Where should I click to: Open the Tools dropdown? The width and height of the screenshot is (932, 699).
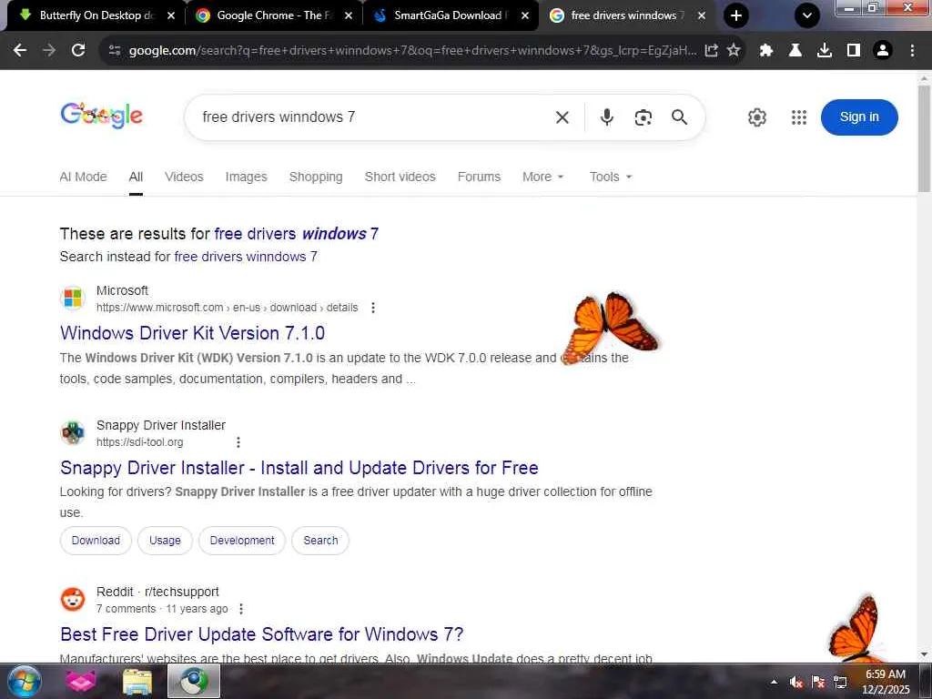click(x=611, y=177)
